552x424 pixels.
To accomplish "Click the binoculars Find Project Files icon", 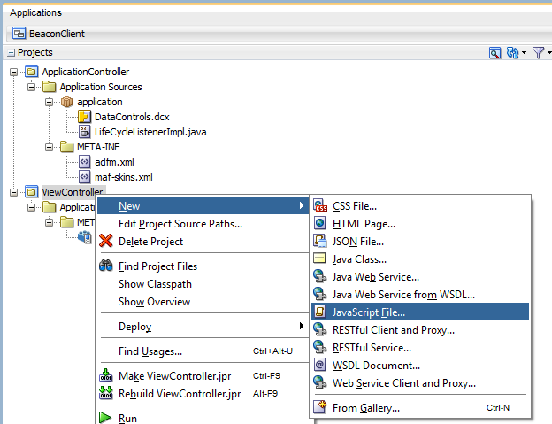I will coord(105,266).
